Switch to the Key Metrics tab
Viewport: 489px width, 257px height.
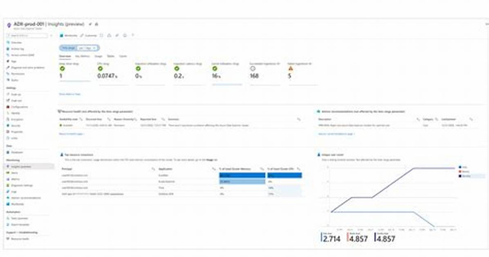82,56
